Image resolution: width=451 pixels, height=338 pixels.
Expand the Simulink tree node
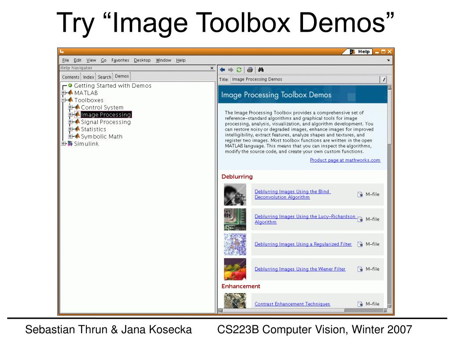pos(63,143)
